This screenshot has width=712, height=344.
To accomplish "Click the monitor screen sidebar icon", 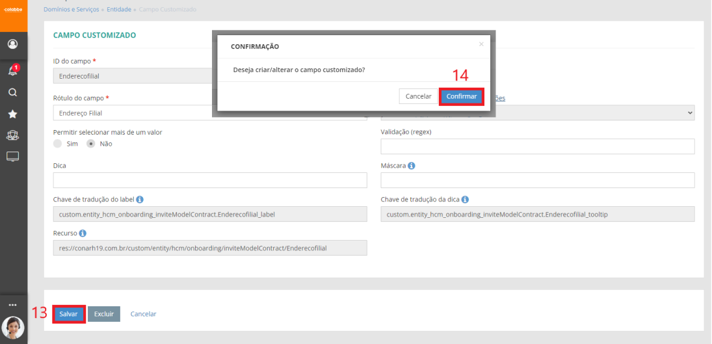I will pyautogui.click(x=12, y=156).
